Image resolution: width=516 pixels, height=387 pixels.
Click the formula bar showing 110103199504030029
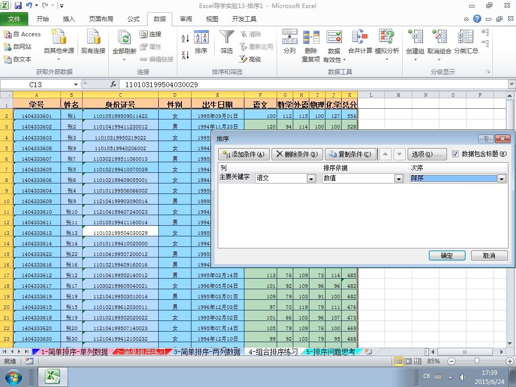click(314, 85)
